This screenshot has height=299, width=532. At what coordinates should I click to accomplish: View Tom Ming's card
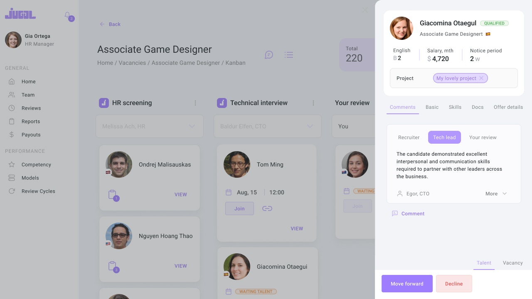pyautogui.click(x=297, y=228)
